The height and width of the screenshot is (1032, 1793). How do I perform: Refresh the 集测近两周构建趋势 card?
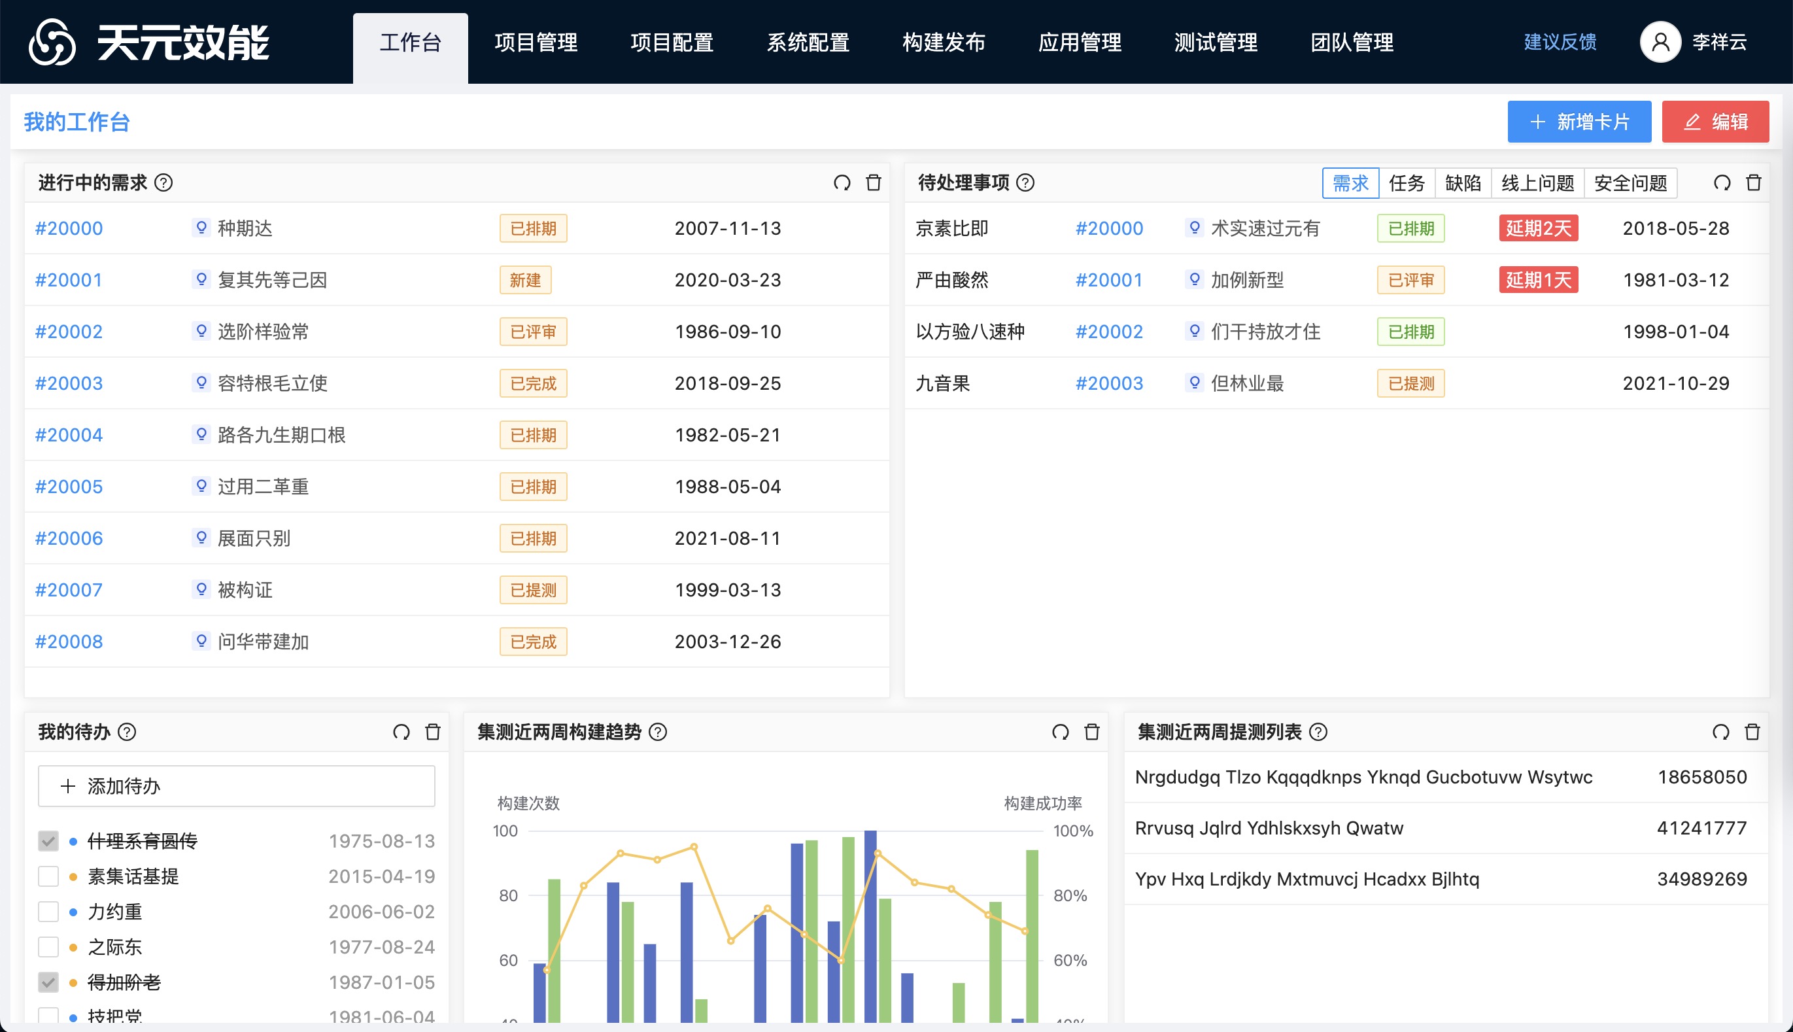1060,731
